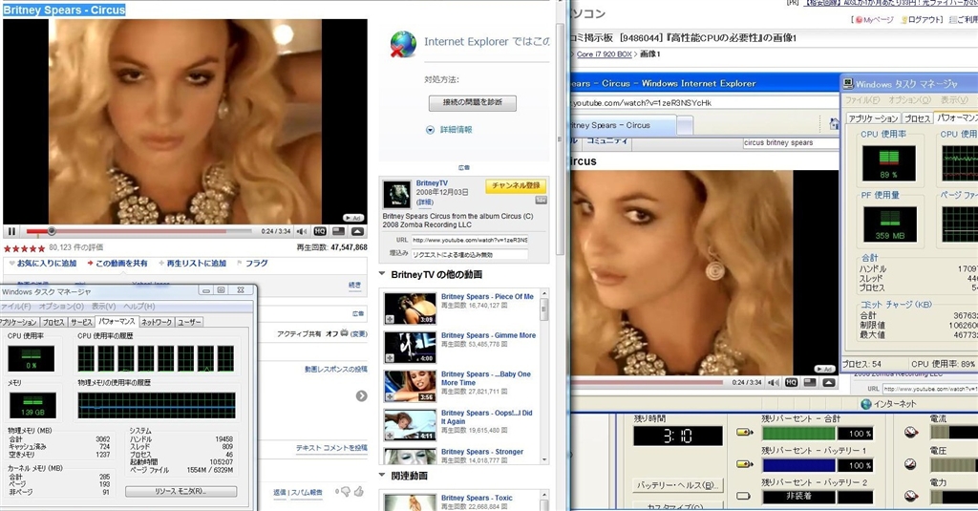Click the BritneyTV channel avatar icon
The height and width of the screenshot is (511, 978).
click(x=396, y=194)
